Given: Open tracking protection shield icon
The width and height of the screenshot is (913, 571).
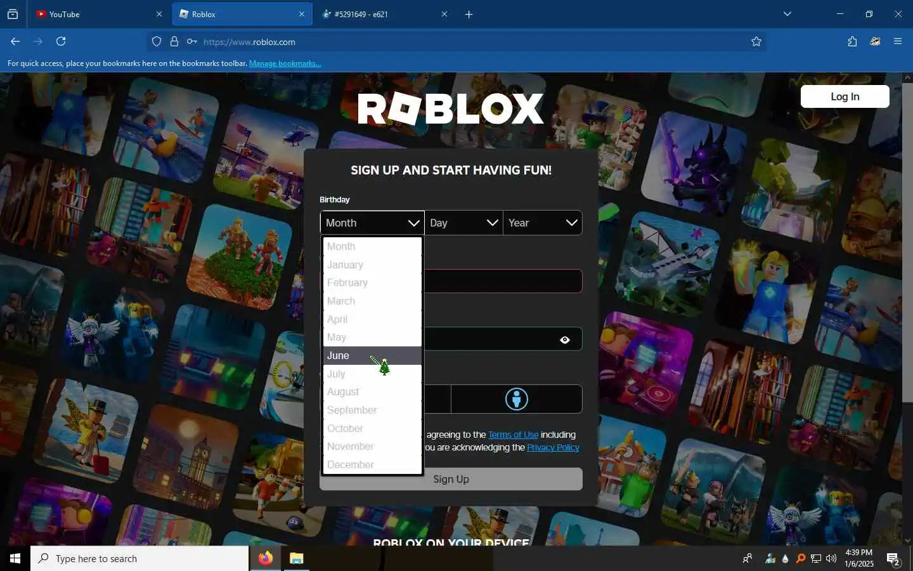Looking at the screenshot, I should [x=157, y=42].
